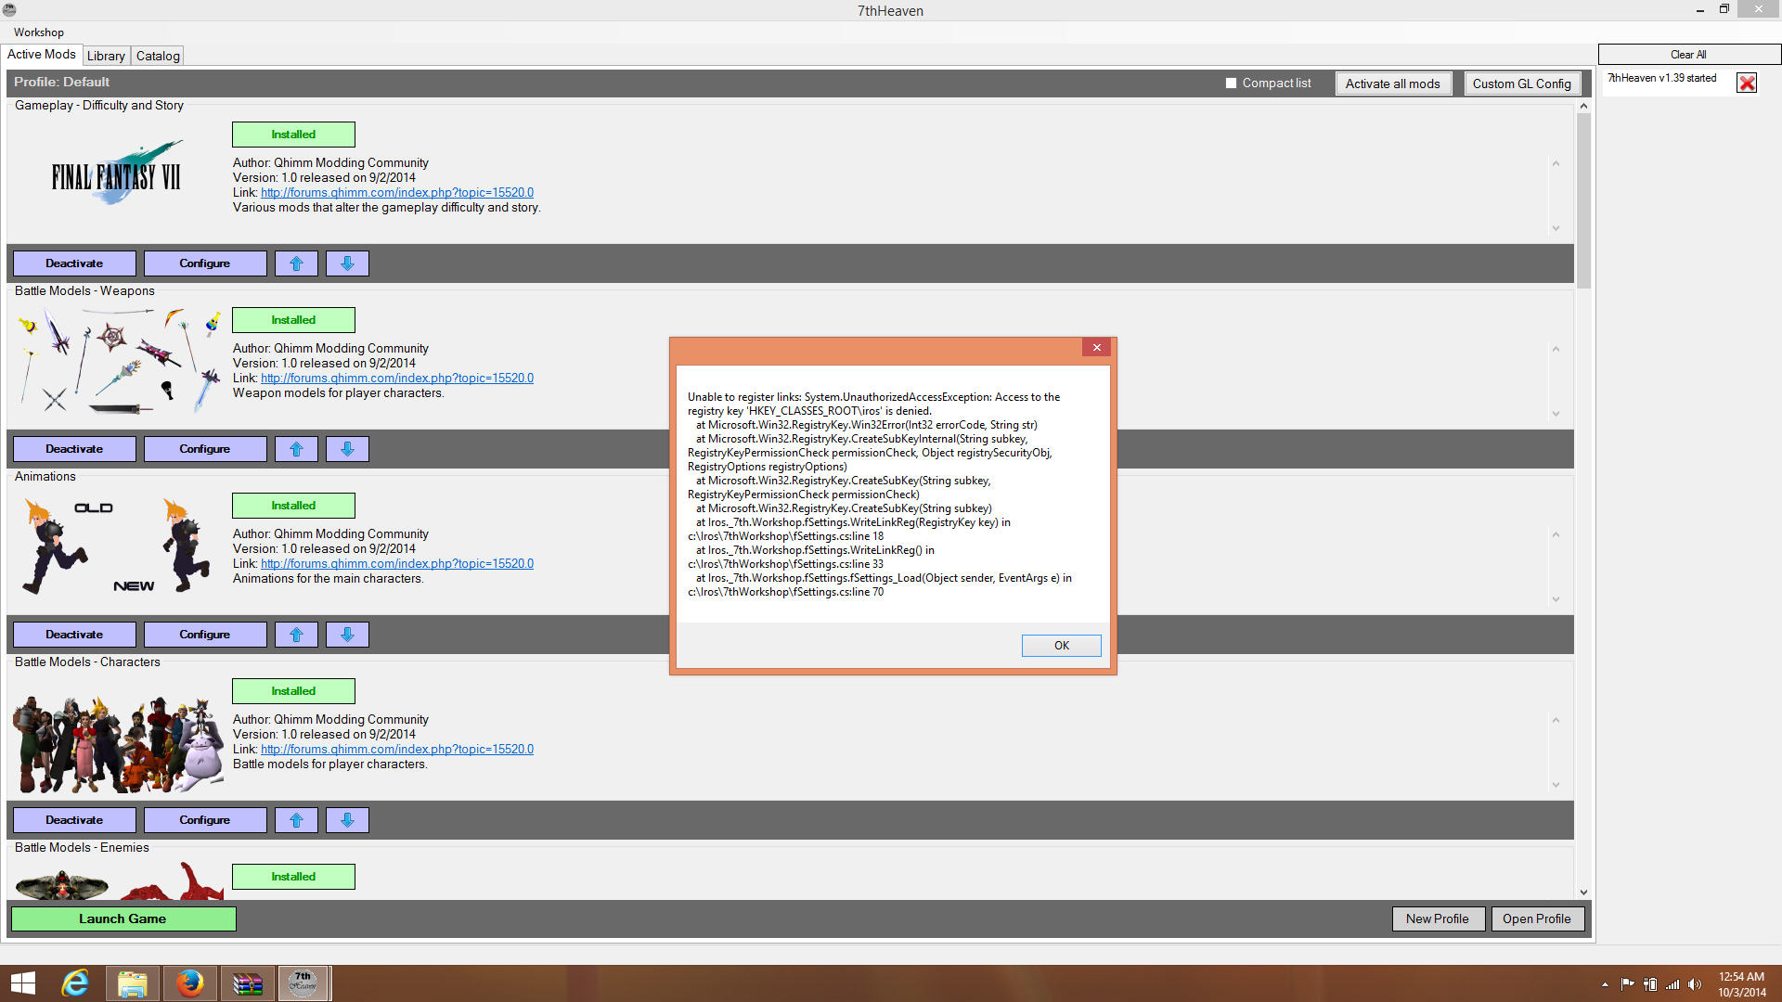The image size is (1782, 1002).
Task: Move Animations mod up in order
Action: tap(296, 635)
